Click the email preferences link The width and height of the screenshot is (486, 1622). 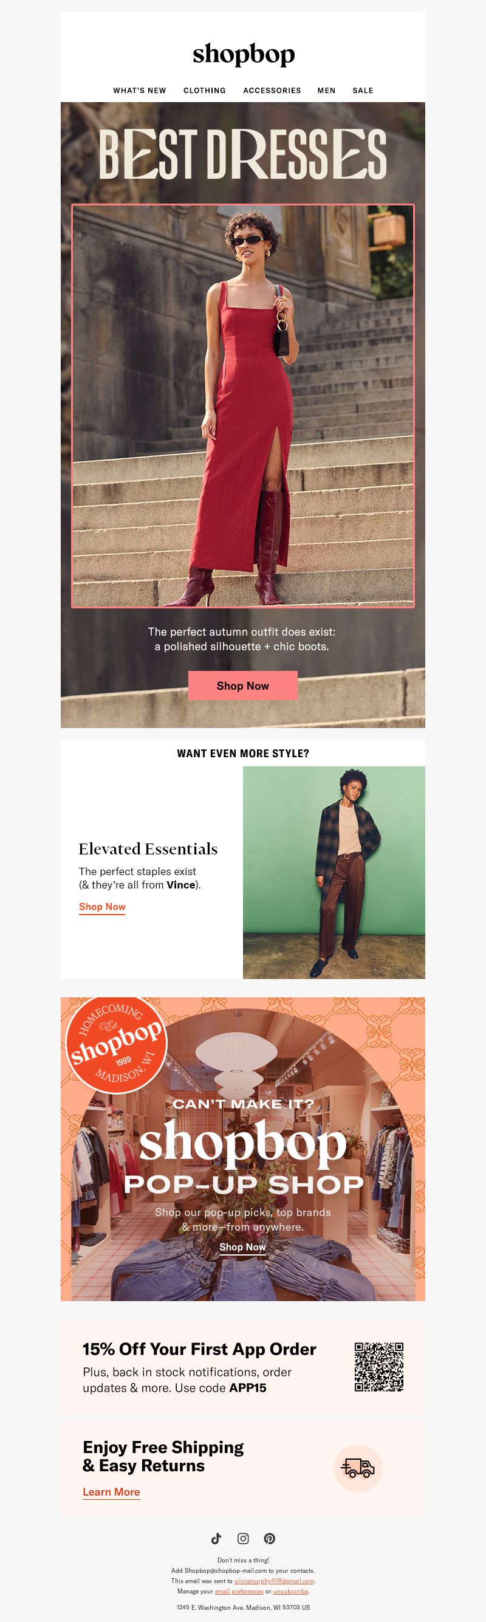239,1591
